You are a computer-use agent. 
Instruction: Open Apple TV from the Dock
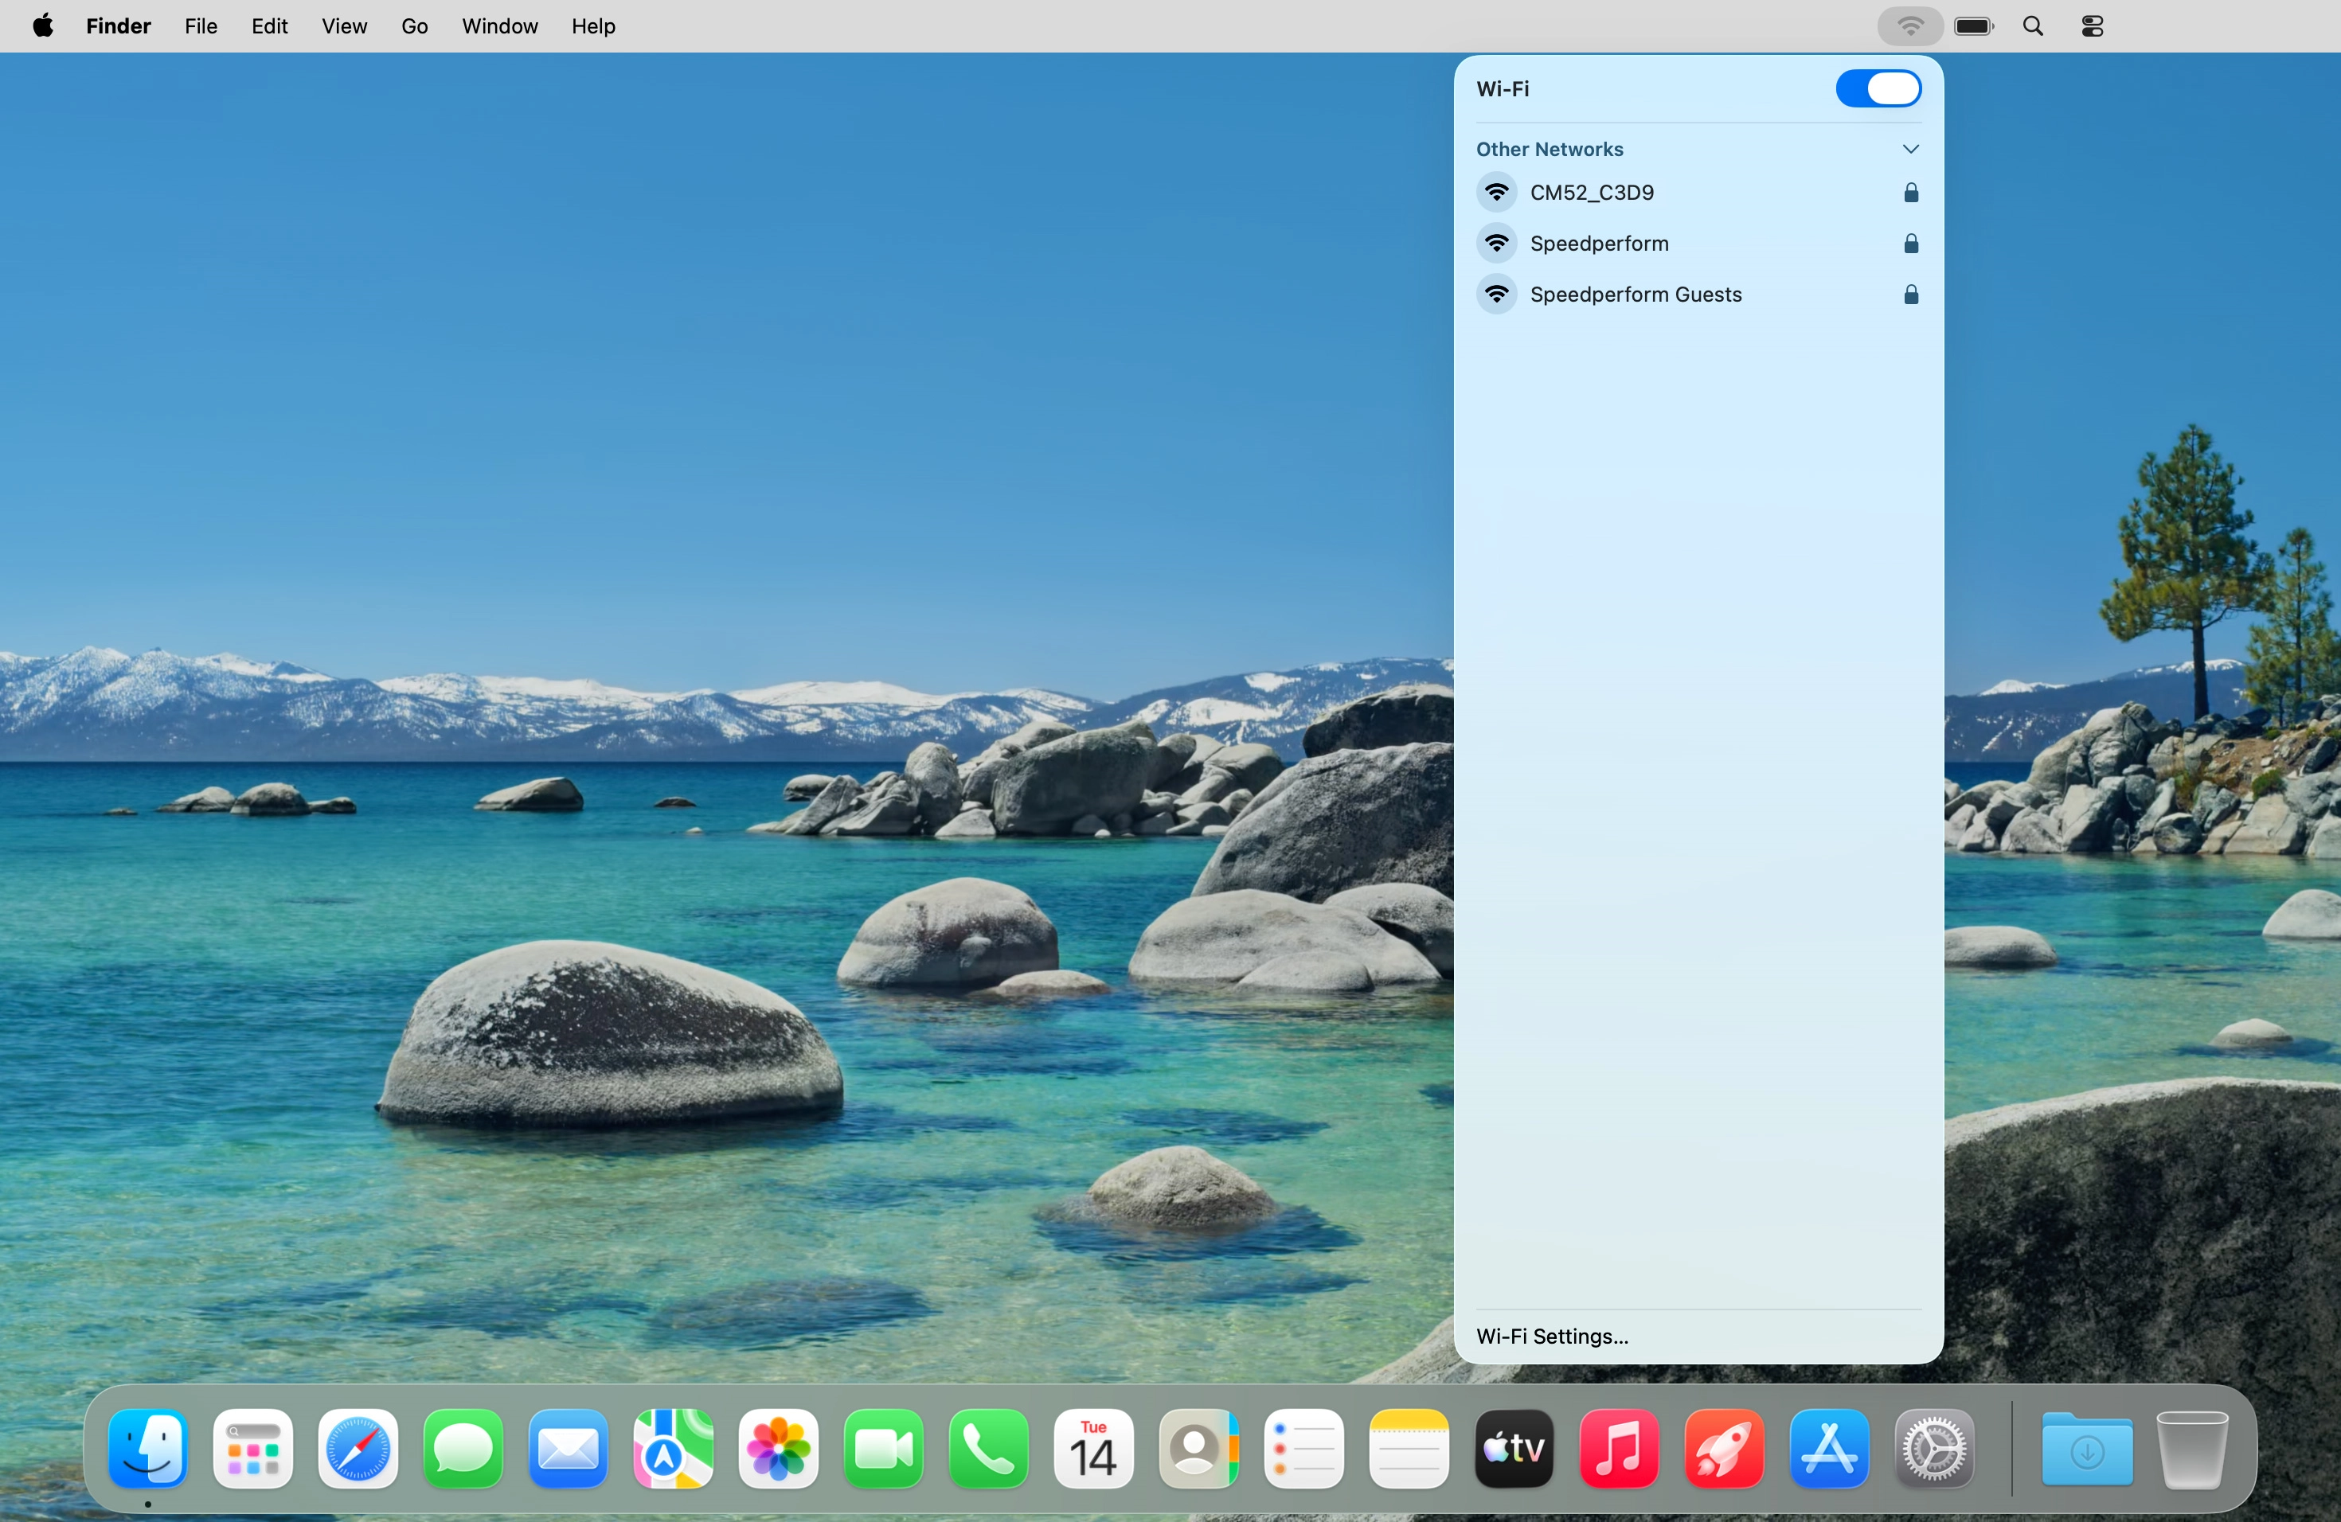point(1514,1450)
